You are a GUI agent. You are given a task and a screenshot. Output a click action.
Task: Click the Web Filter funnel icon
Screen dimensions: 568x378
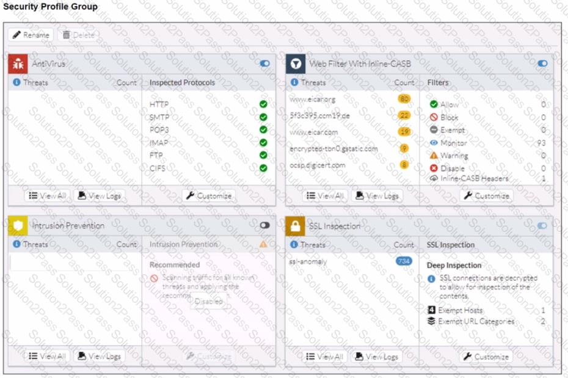pos(296,64)
